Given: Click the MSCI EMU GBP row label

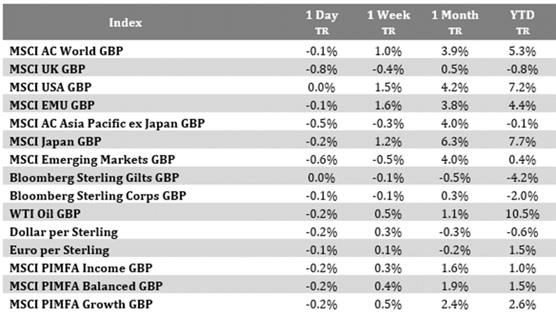Looking at the screenshot, I should 51,105.
